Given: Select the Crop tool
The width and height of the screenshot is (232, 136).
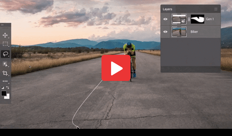Looking at the screenshot, I should (5, 73).
